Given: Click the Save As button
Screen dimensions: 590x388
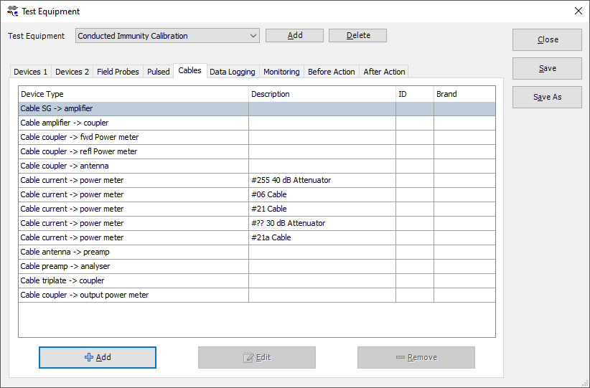Looking at the screenshot, I should (x=547, y=97).
